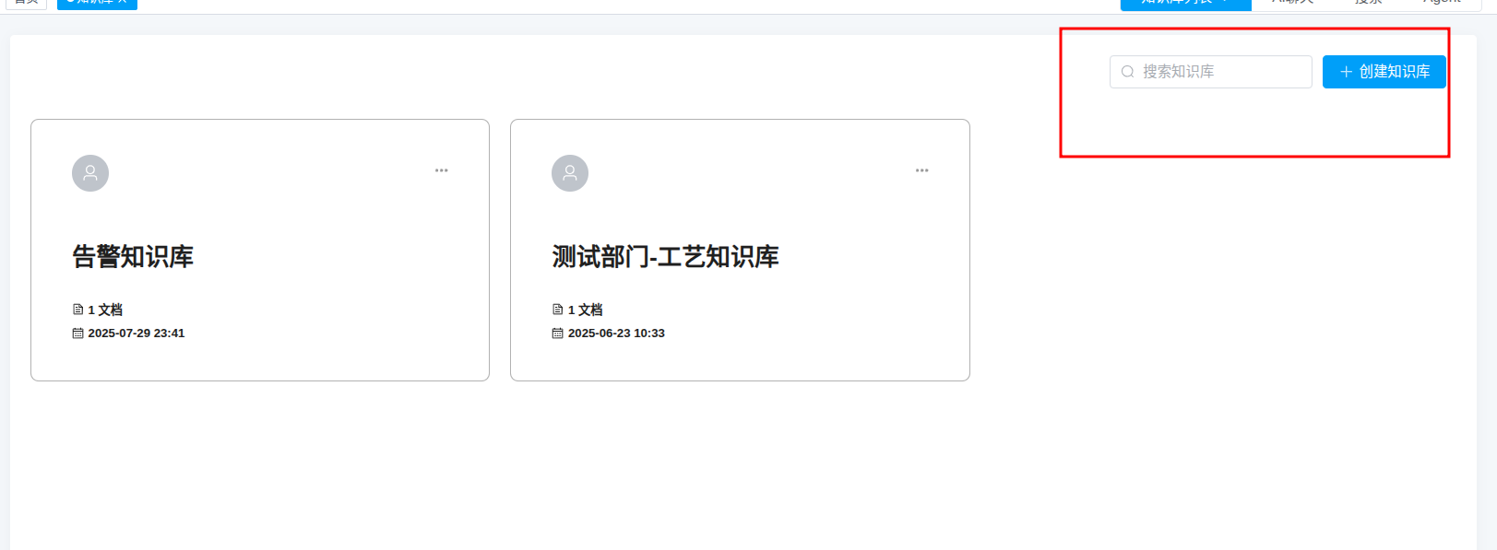Click the document icon on 测试部门-工艺知识库 card

click(x=558, y=310)
